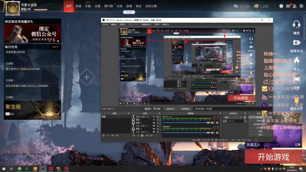Move selected source up in OBS sources panel

pyautogui.click(x=147, y=136)
